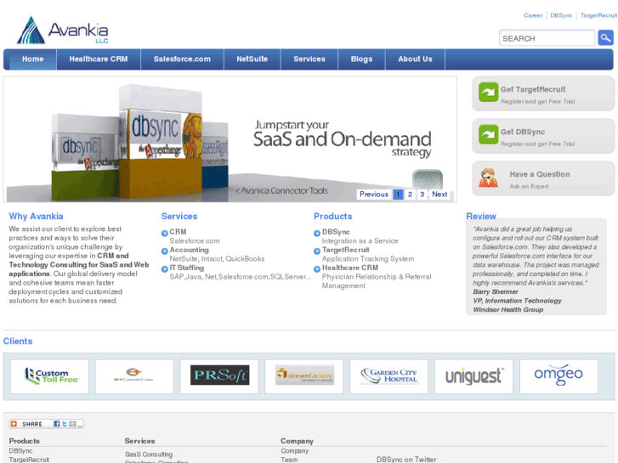Click the DBSync link in the top bar
The width and height of the screenshot is (618, 463).
pos(561,15)
